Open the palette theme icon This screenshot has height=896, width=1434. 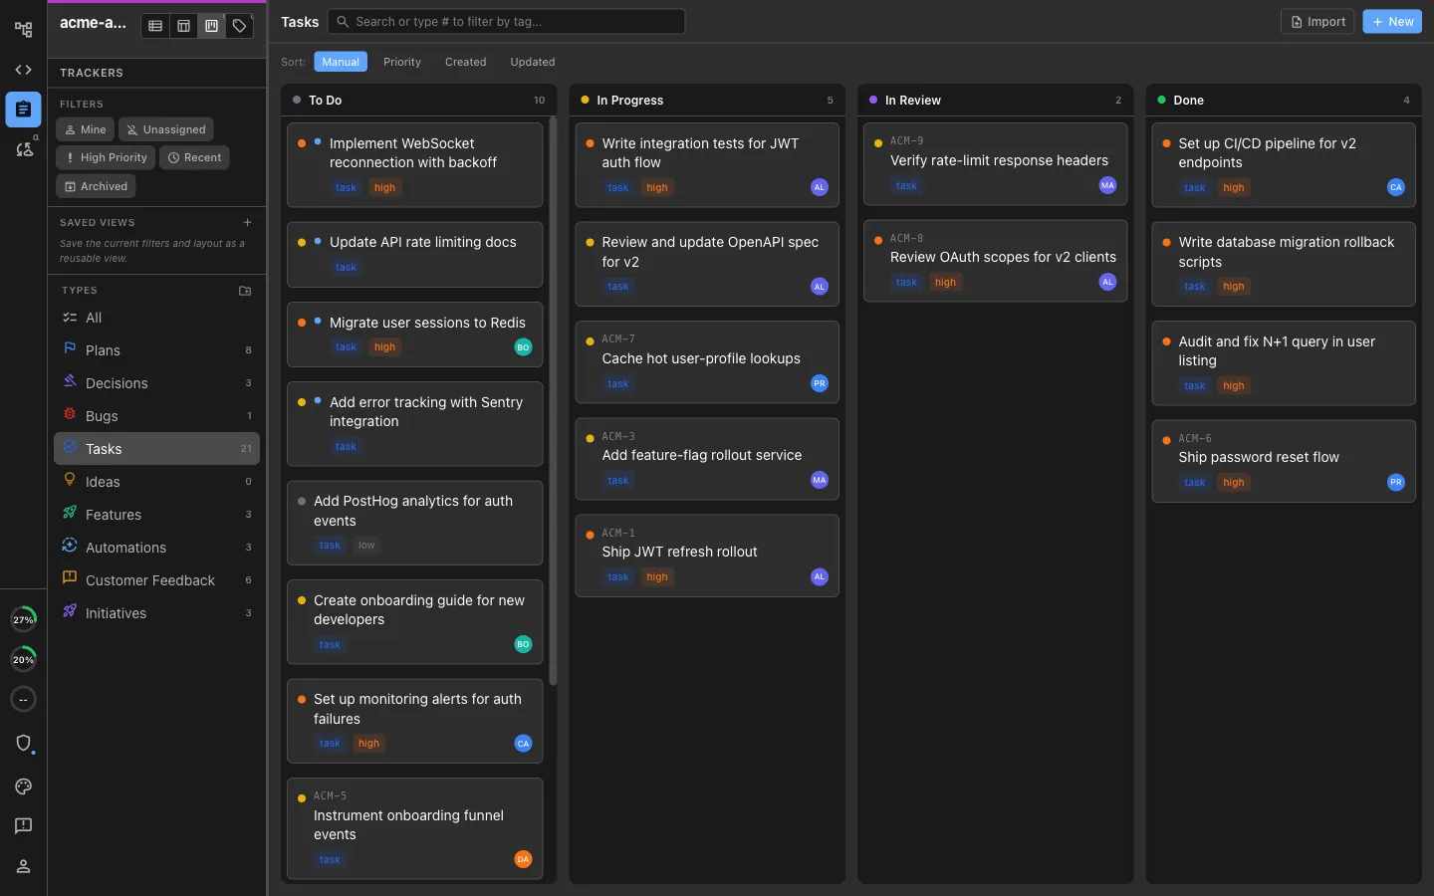pyautogui.click(x=23, y=786)
